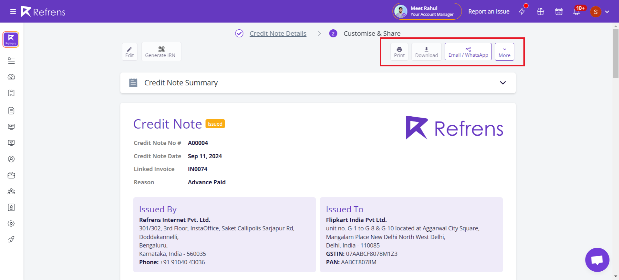Open the hamburger menu

click(x=13, y=12)
